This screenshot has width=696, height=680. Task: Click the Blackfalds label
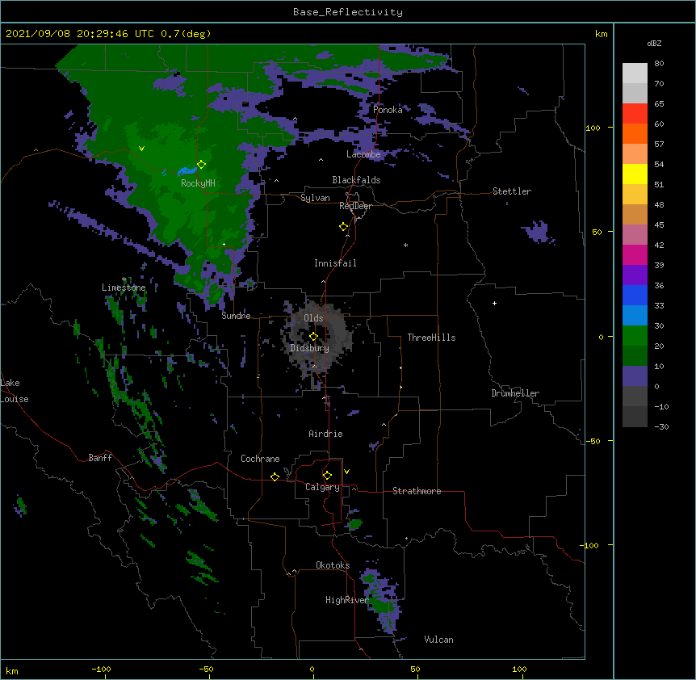(x=356, y=180)
